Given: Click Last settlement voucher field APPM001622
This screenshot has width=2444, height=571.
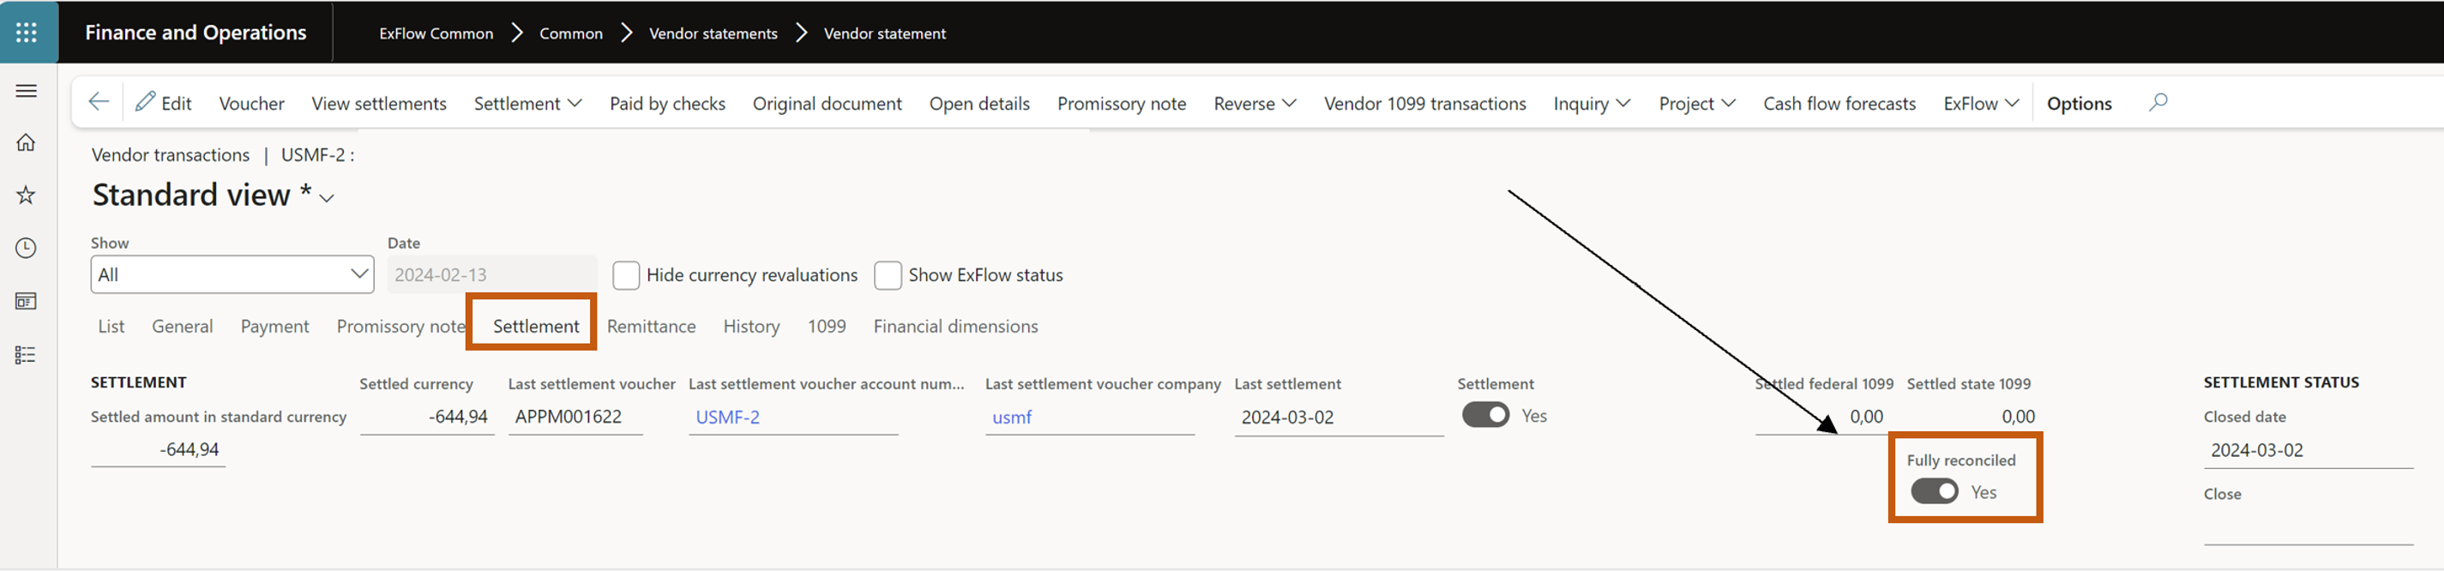Looking at the screenshot, I should click(575, 418).
